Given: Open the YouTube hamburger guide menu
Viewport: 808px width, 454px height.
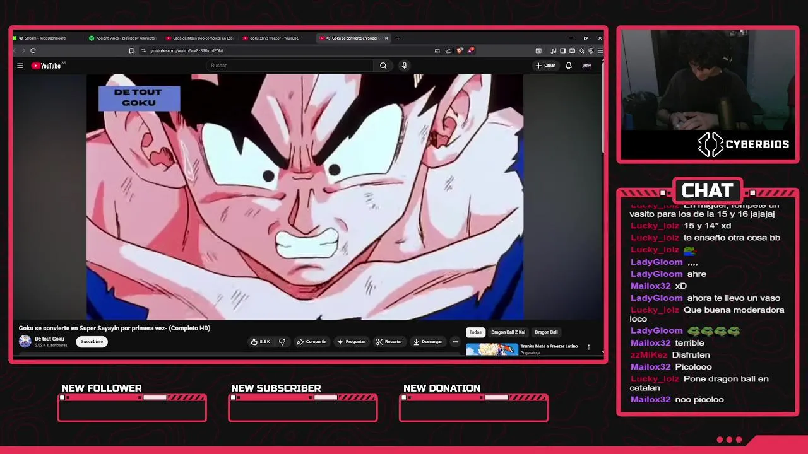Looking at the screenshot, I should (20, 66).
